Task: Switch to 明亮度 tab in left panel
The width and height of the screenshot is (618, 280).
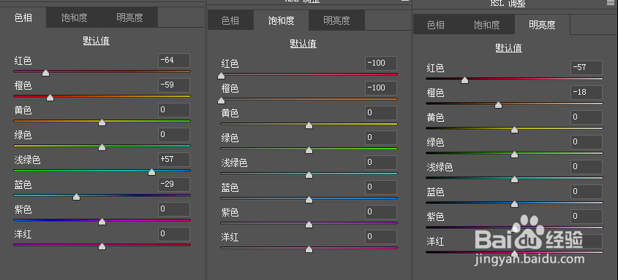Action: point(129,17)
